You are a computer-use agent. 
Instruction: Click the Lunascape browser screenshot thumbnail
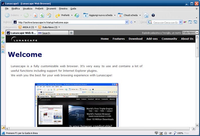point(76,105)
